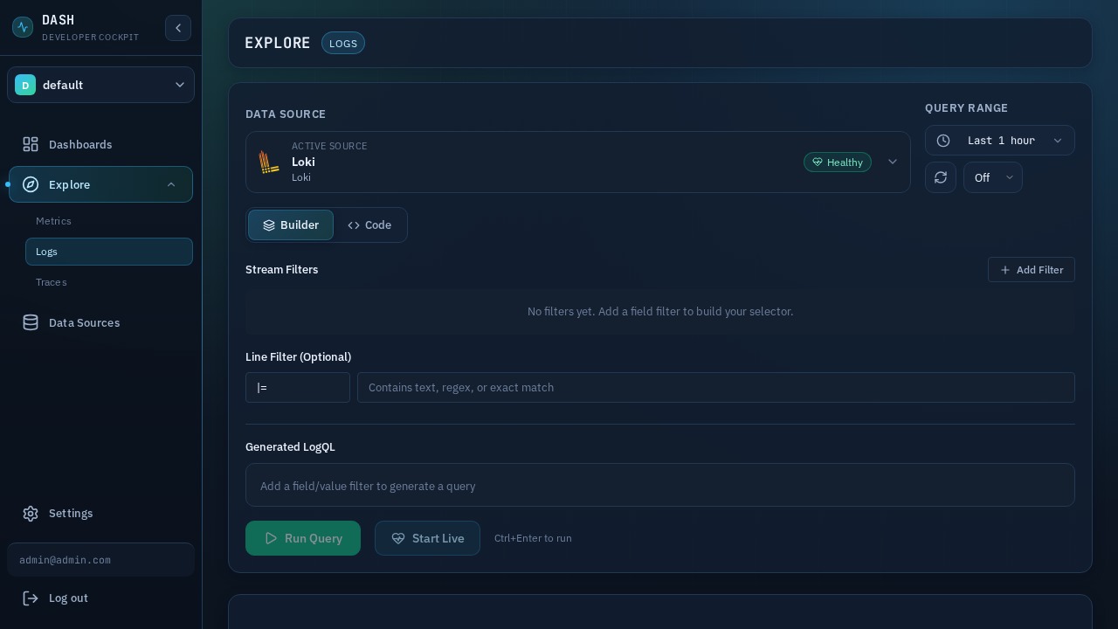The image size is (1118, 629).
Task: Expand the Last 1 hour time range dropdown
Action: point(999,140)
